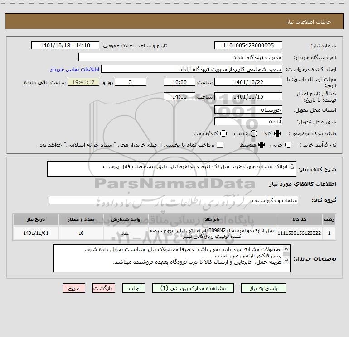
Task: Click the کد کالا column header
Action: (x=299, y=219)
